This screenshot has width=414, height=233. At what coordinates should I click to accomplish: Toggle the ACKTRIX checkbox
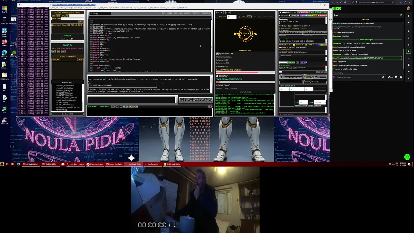[x=217, y=17]
